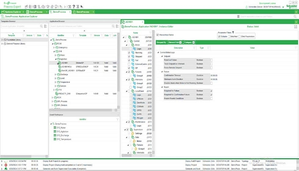Click the tree view icon beside Templates search

click(x=45, y=27)
